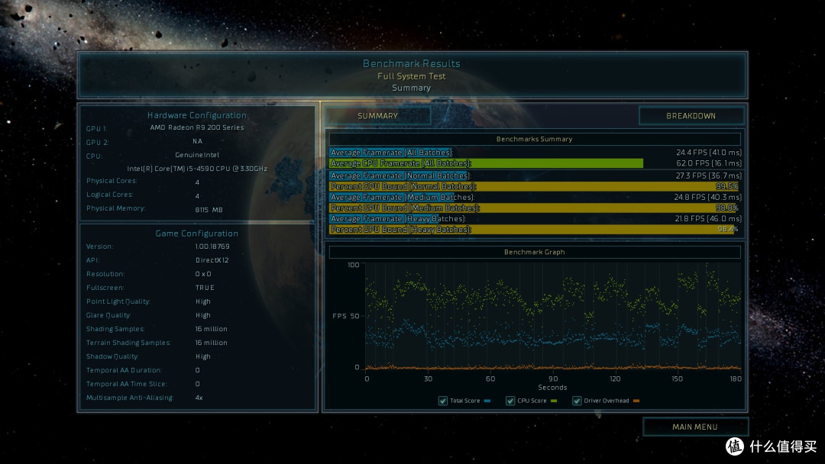Click AMD Radeon R9 200 Series value
The width and height of the screenshot is (825, 464).
pyautogui.click(x=197, y=127)
